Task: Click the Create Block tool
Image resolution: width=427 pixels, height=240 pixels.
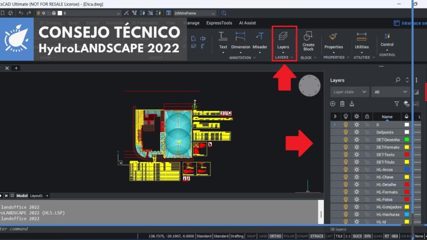Action: (x=309, y=41)
